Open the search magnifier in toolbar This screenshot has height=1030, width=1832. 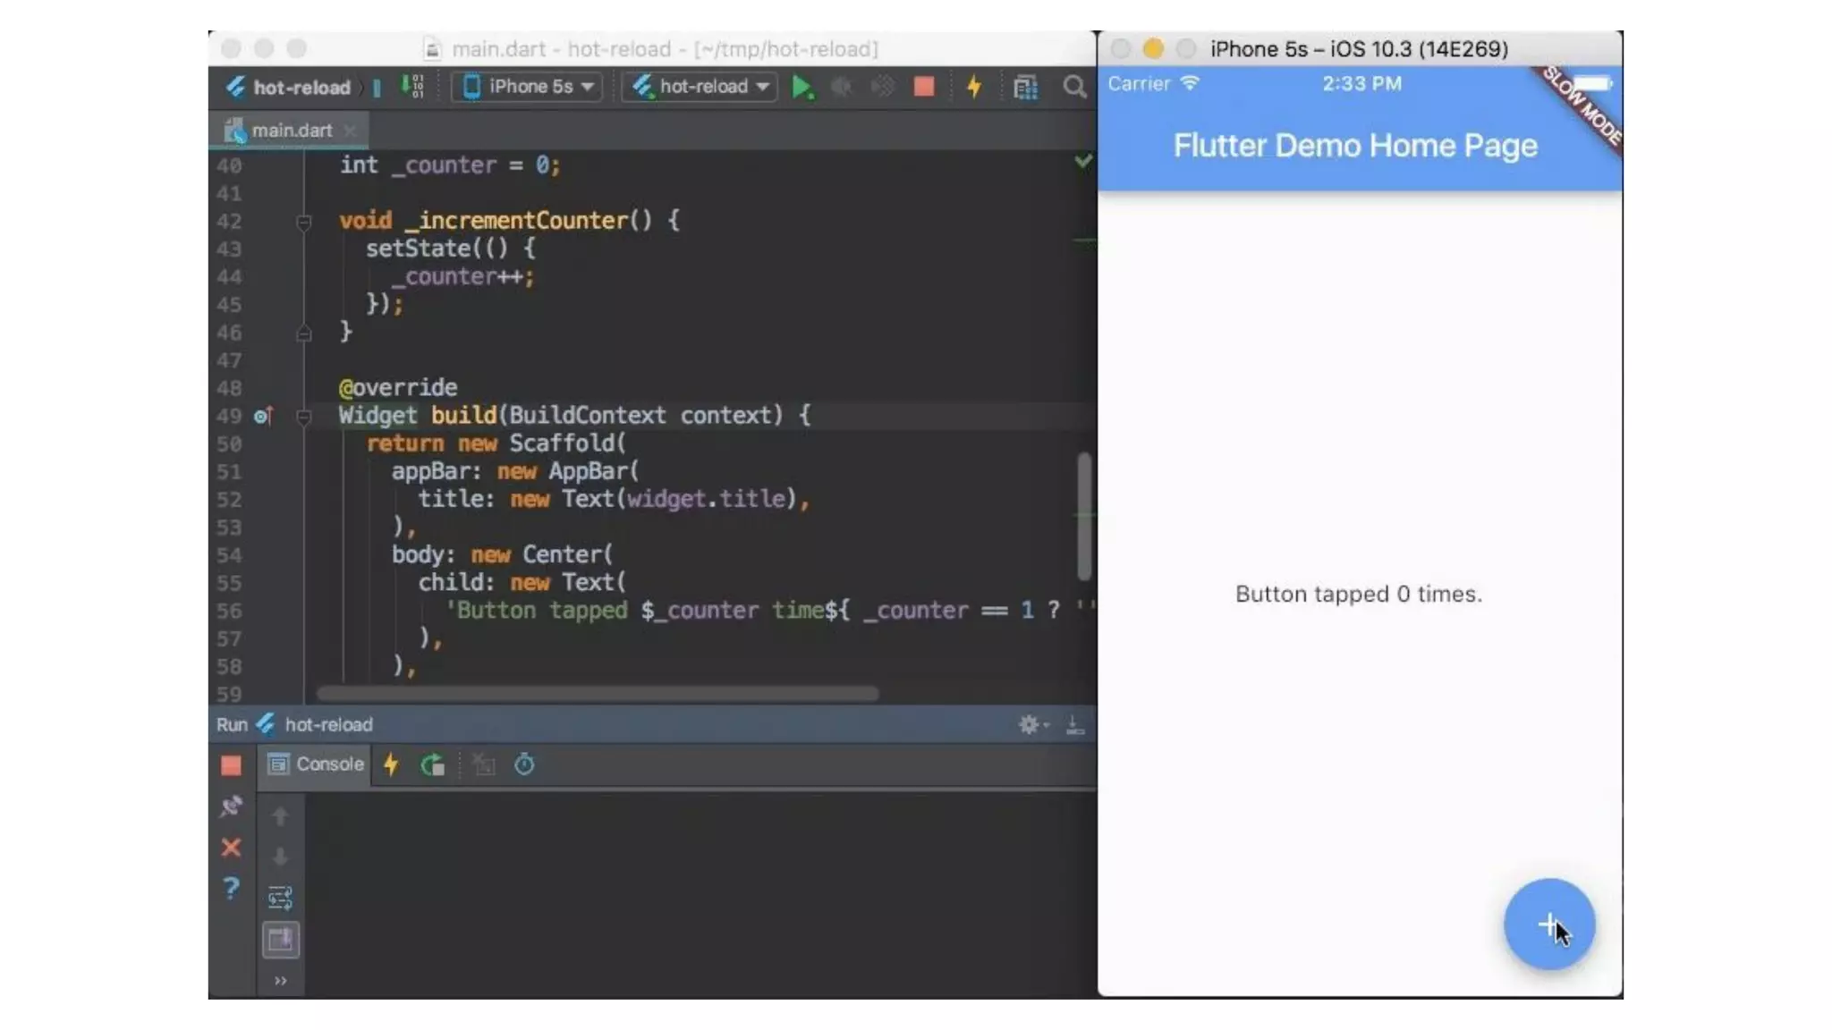(1074, 87)
